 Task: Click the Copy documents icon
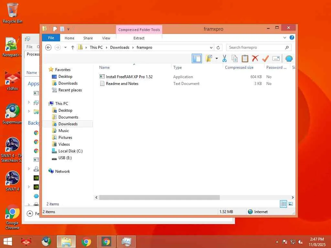(235, 58)
